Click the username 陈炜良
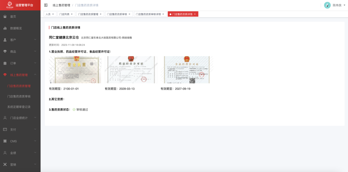Screen dimensions: 348x172 (x=337, y=5)
